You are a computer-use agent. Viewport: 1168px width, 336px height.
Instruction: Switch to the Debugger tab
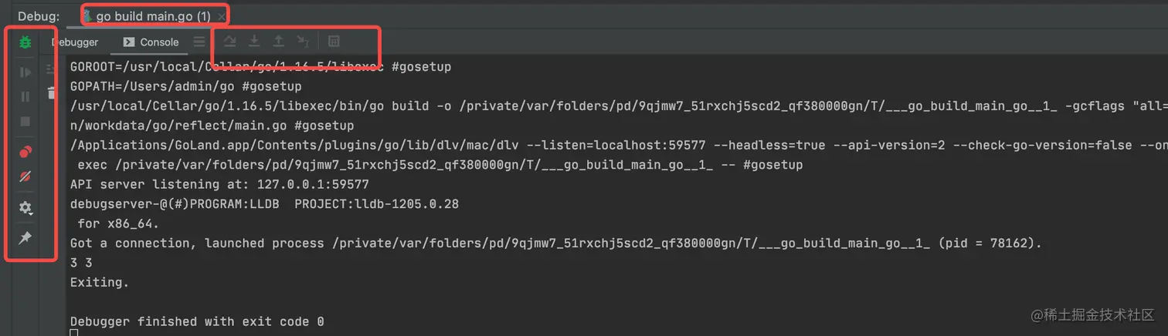point(75,42)
